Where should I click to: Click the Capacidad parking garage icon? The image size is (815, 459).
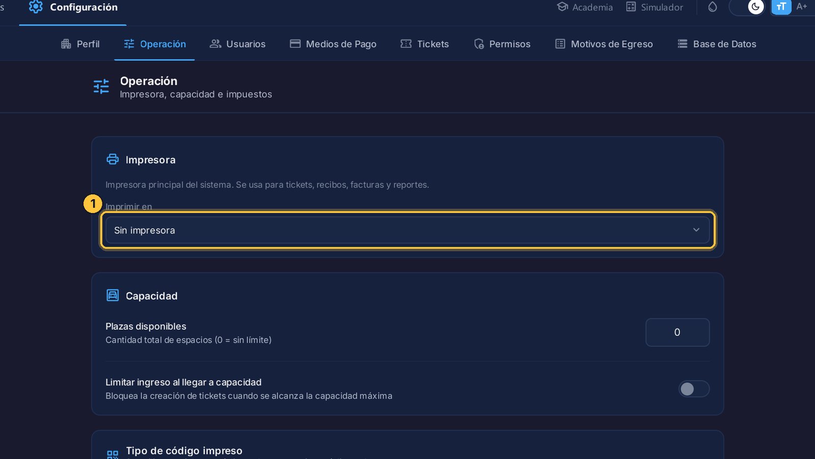click(113, 295)
